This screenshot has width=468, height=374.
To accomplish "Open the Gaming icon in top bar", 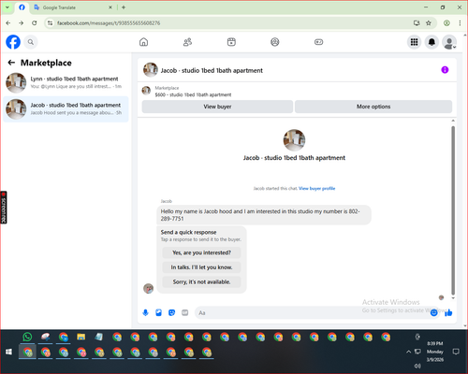I will click(x=318, y=42).
